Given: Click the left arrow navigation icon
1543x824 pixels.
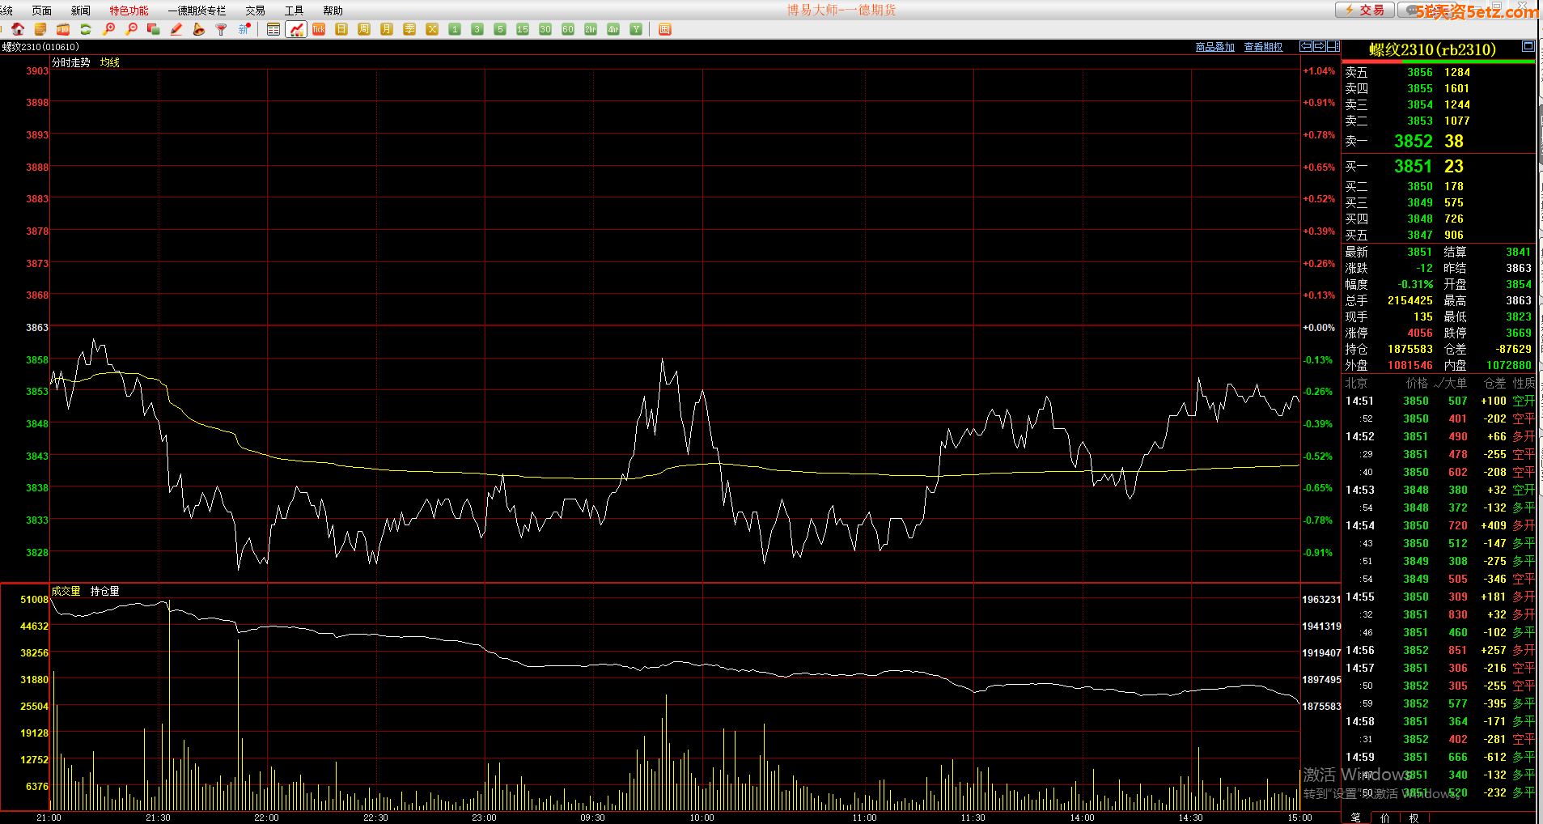Looking at the screenshot, I should coord(1306,46).
